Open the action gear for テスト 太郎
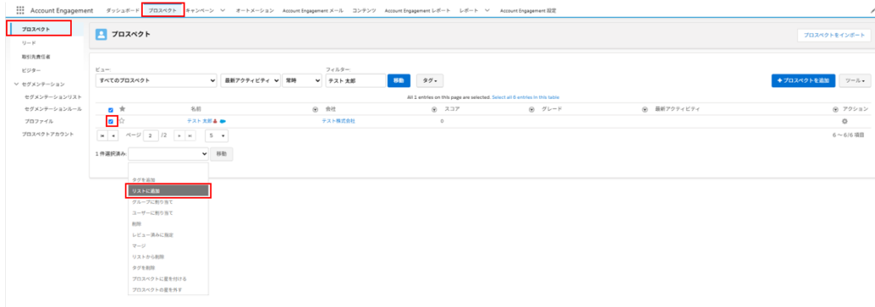875x307 pixels. (844, 121)
